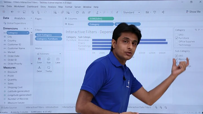Click the Detail button on the Marks card

point(39,69)
